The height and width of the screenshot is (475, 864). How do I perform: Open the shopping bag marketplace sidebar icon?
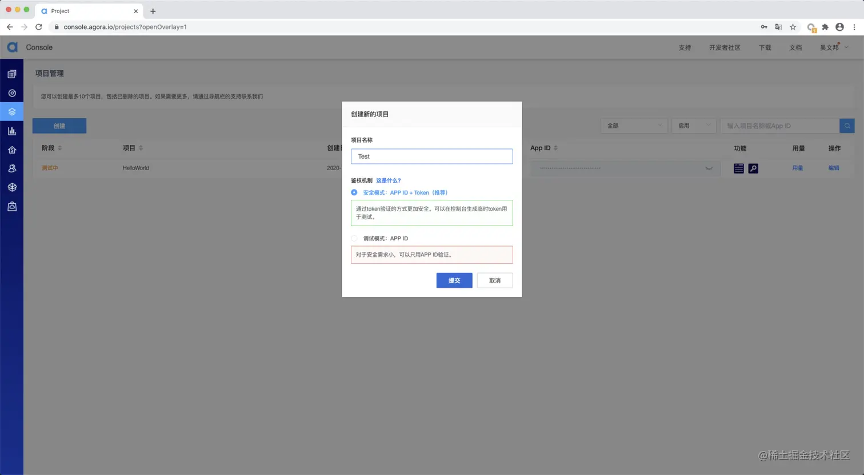(x=12, y=206)
